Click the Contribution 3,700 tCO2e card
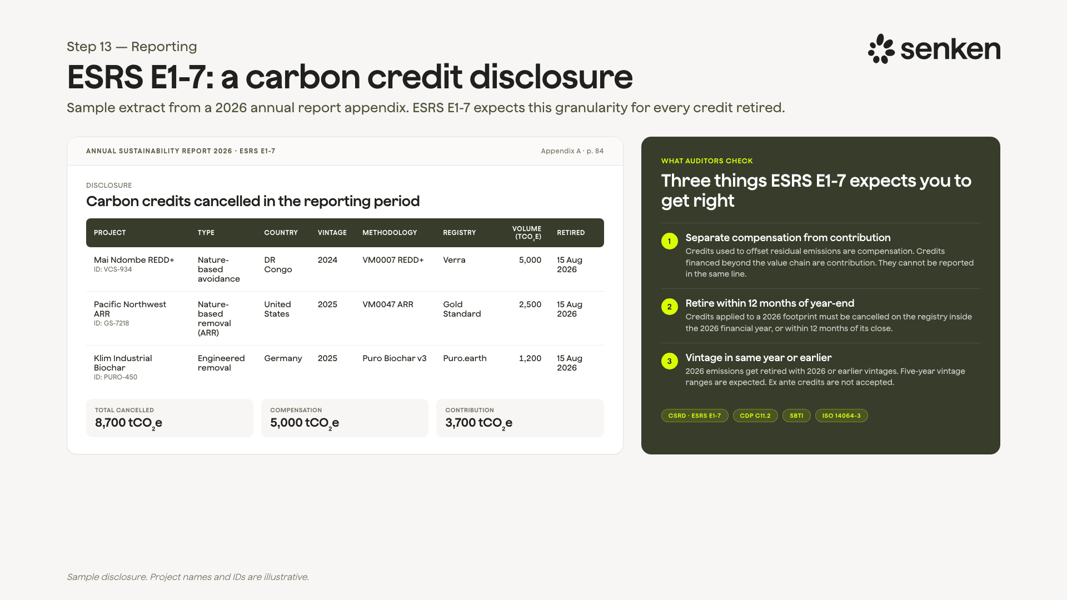 point(520,418)
